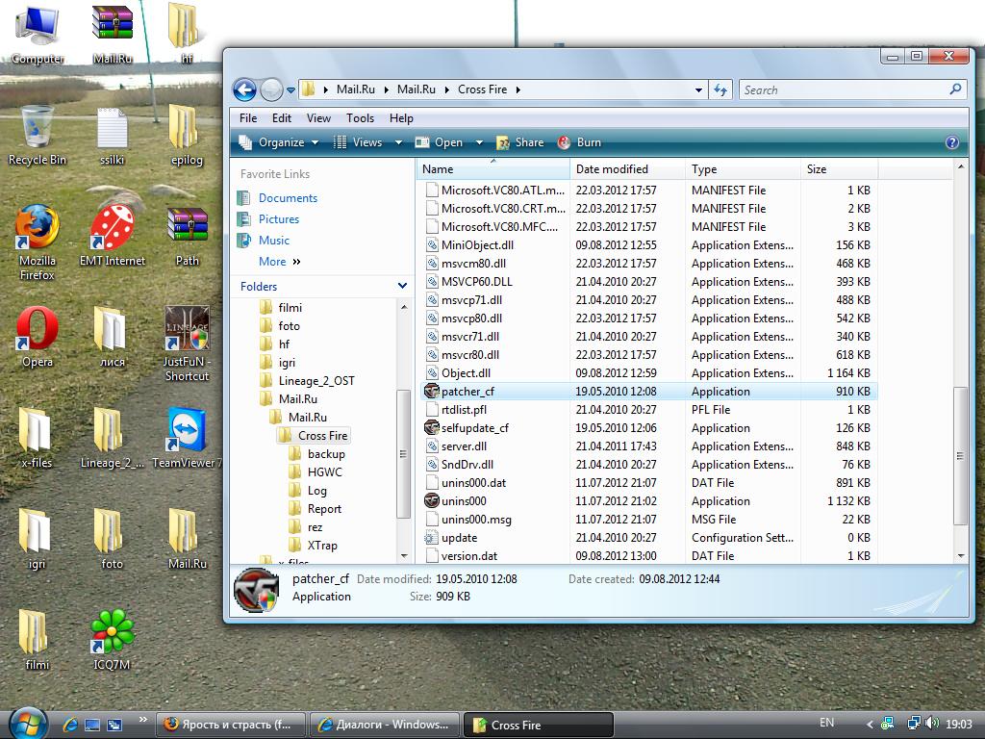Select the patcher_cf application icon

coord(431,391)
